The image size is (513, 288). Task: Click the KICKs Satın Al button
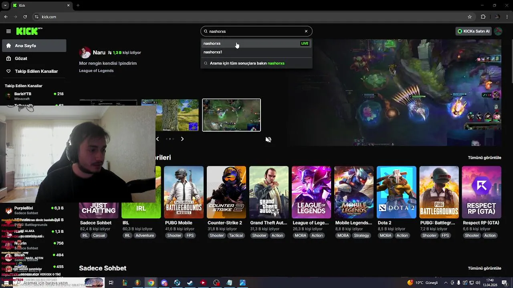click(473, 31)
